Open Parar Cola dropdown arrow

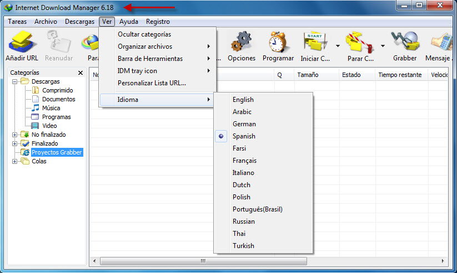pos(383,46)
